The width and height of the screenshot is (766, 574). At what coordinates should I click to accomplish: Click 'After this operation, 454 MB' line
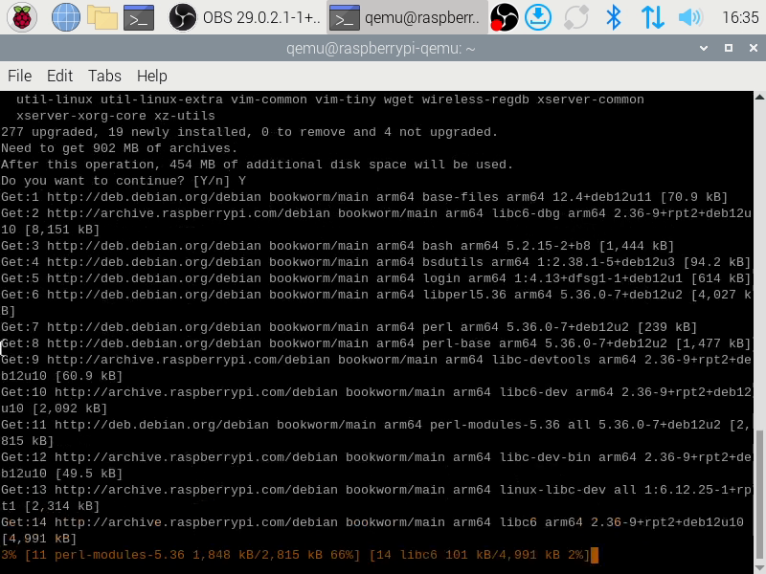(257, 165)
